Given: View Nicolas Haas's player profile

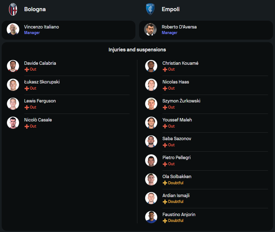Looking at the screenshot, I should tap(176, 82).
